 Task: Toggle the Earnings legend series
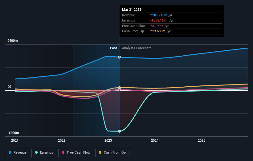[44, 153]
